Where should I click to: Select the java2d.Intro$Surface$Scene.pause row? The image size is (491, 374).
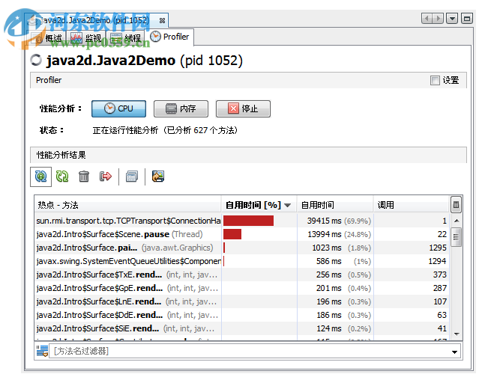pos(242,234)
